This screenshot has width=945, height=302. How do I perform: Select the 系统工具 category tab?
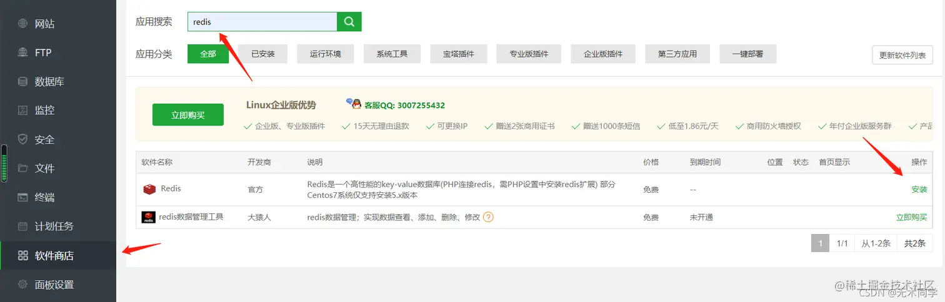point(392,54)
